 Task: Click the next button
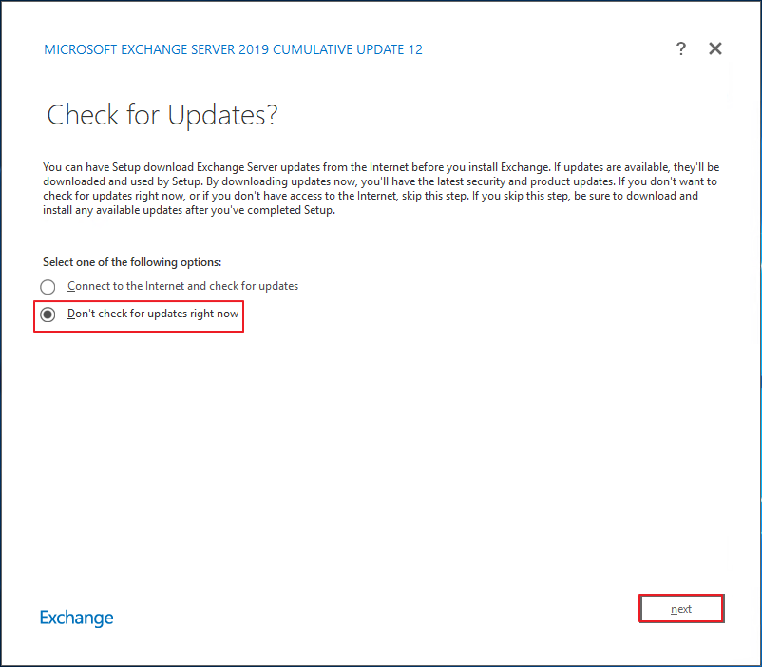681,609
